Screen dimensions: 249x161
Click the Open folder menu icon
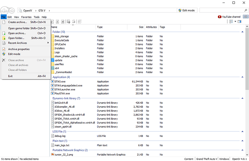pyautogui.click(x=4, y=38)
